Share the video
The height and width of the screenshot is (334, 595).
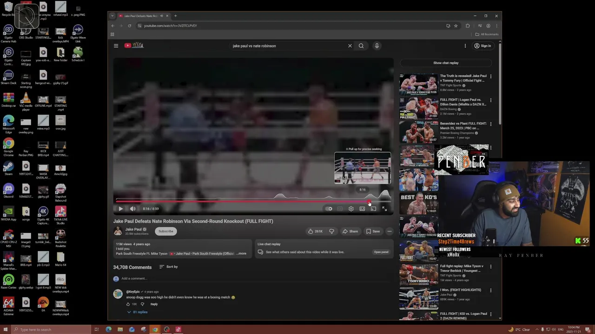pyautogui.click(x=350, y=231)
